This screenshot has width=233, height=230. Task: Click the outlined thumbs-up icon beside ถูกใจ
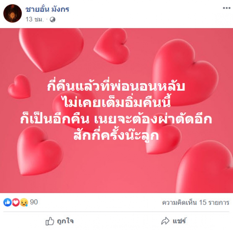pyautogui.click(x=50, y=221)
